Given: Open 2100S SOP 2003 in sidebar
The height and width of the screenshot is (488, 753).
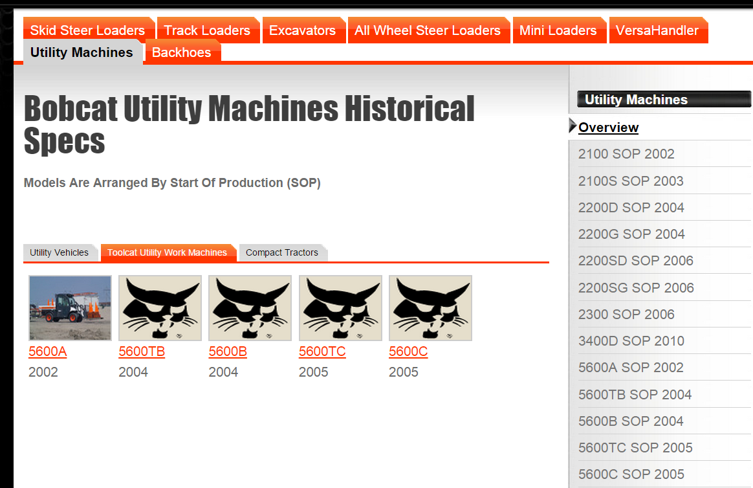Looking at the screenshot, I should click(x=631, y=181).
